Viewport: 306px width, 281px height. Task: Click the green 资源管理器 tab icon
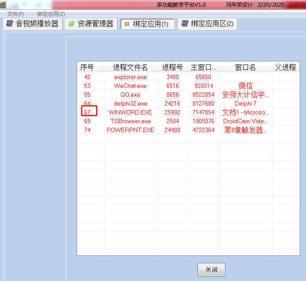(x=72, y=23)
